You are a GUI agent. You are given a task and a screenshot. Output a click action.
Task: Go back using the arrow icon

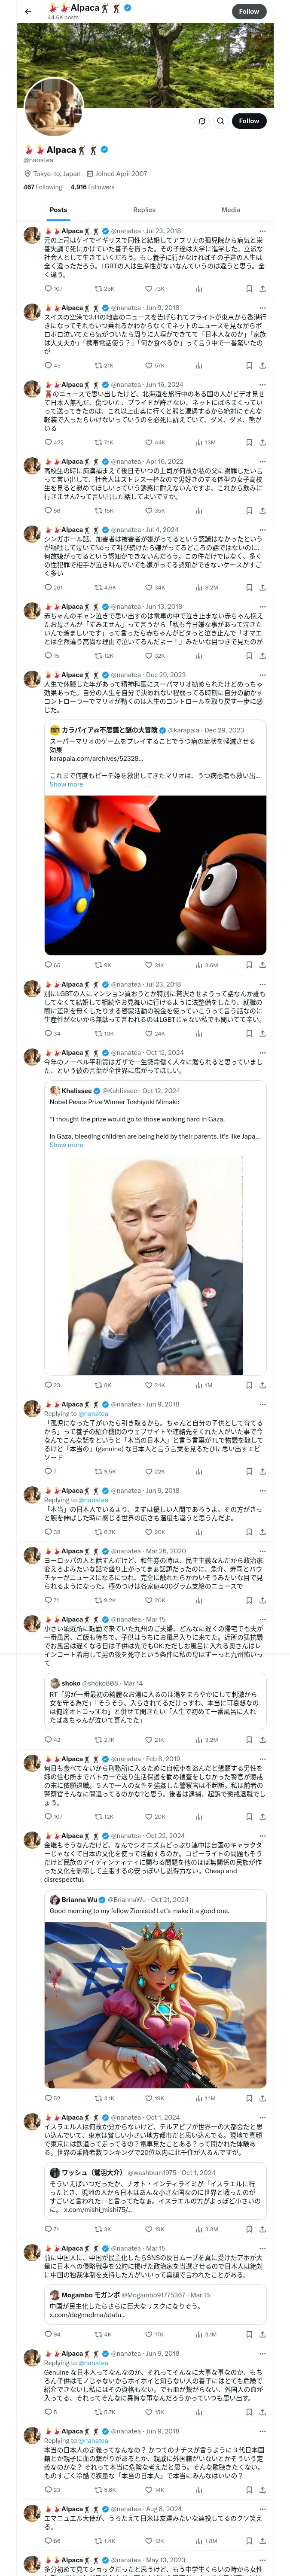click(28, 11)
